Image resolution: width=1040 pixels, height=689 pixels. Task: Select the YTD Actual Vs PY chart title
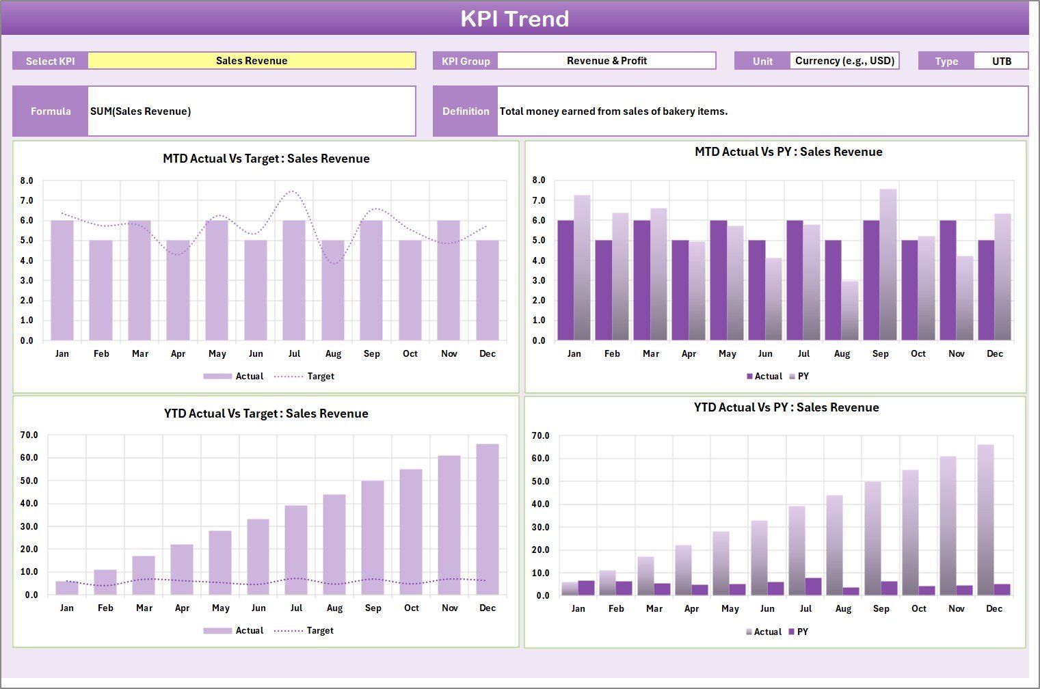(786, 407)
